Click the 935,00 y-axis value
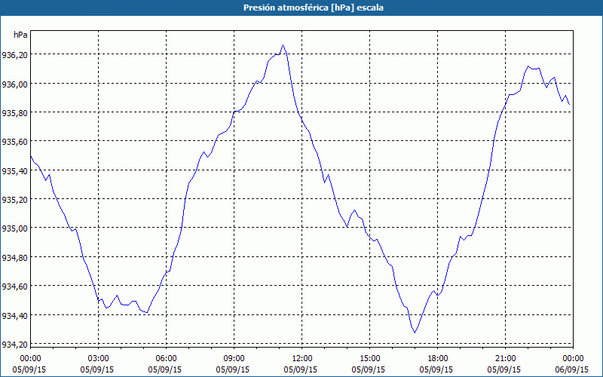The image size is (603, 377). [x=14, y=228]
